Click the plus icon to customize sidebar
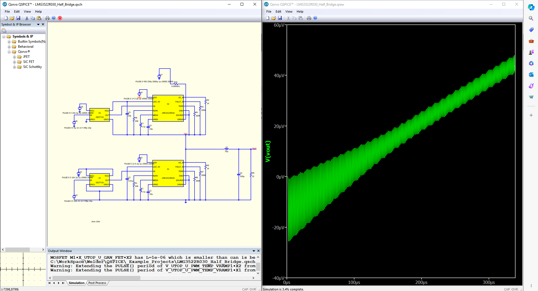 coord(531,115)
